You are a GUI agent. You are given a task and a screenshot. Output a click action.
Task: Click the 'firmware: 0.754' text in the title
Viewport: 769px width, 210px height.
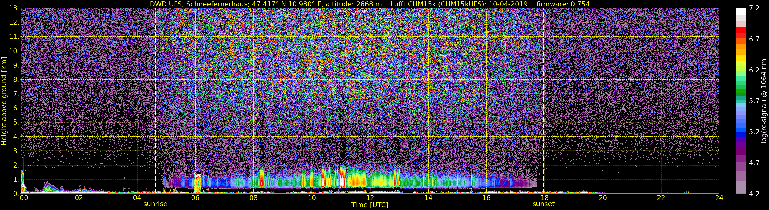563,4
